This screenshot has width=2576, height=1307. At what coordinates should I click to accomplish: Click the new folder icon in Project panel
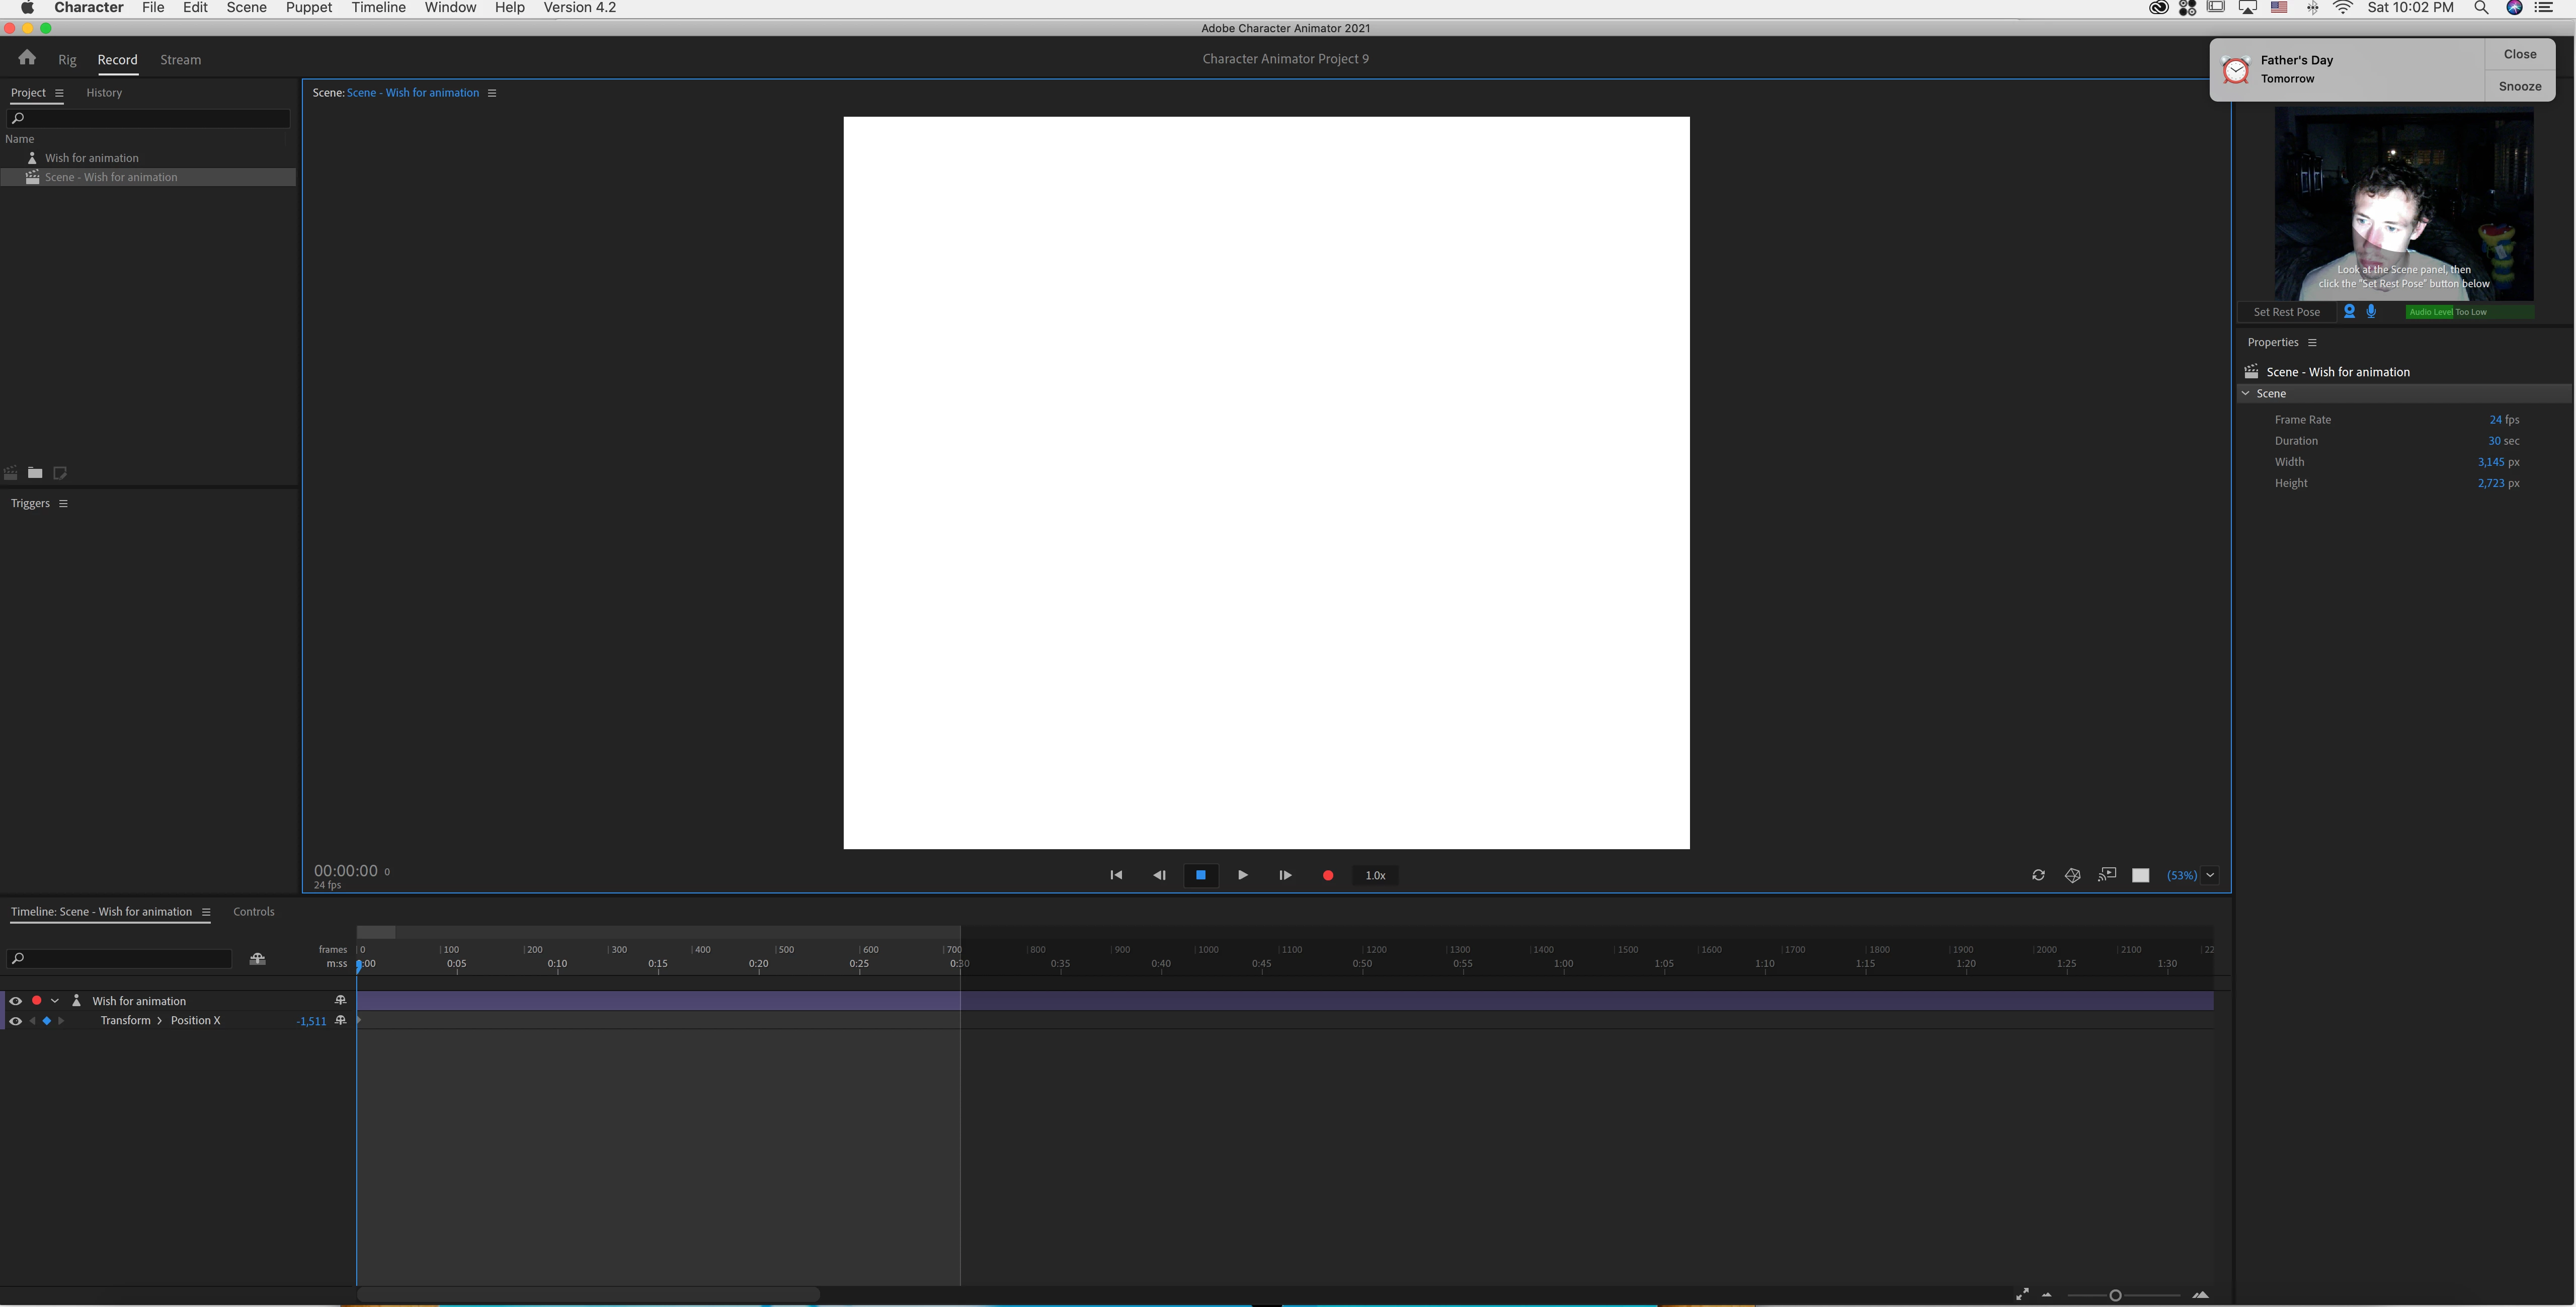[35, 473]
